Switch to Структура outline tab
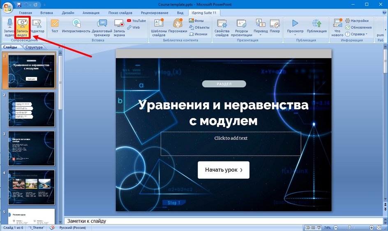This screenshot has width=388, height=231. coord(34,47)
